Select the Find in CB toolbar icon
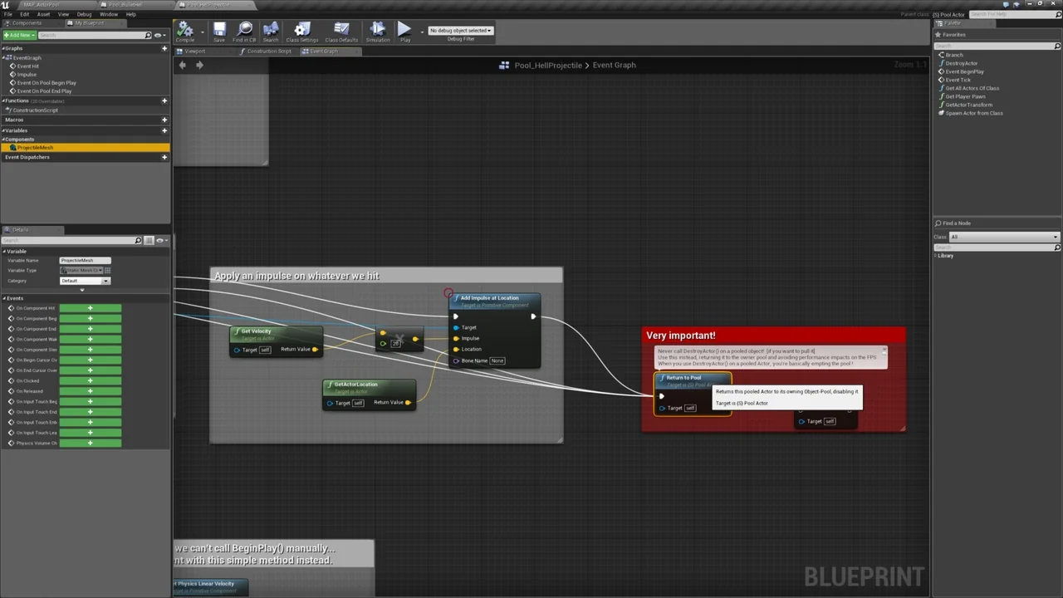The image size is (1063, 598). click(x=245, y=31)
